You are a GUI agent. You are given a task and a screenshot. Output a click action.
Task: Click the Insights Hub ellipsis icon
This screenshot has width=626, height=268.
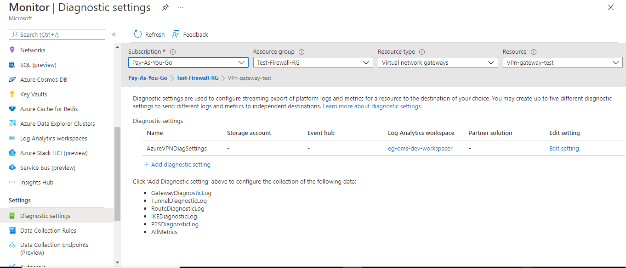[12, 182]
